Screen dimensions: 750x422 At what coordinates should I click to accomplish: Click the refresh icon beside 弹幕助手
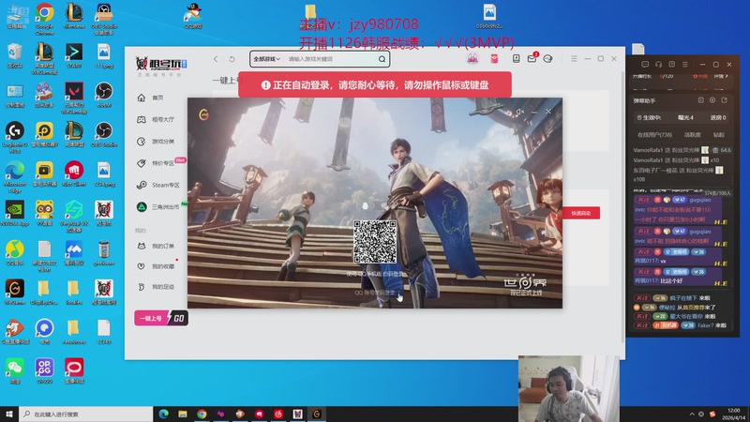[724, 100]
